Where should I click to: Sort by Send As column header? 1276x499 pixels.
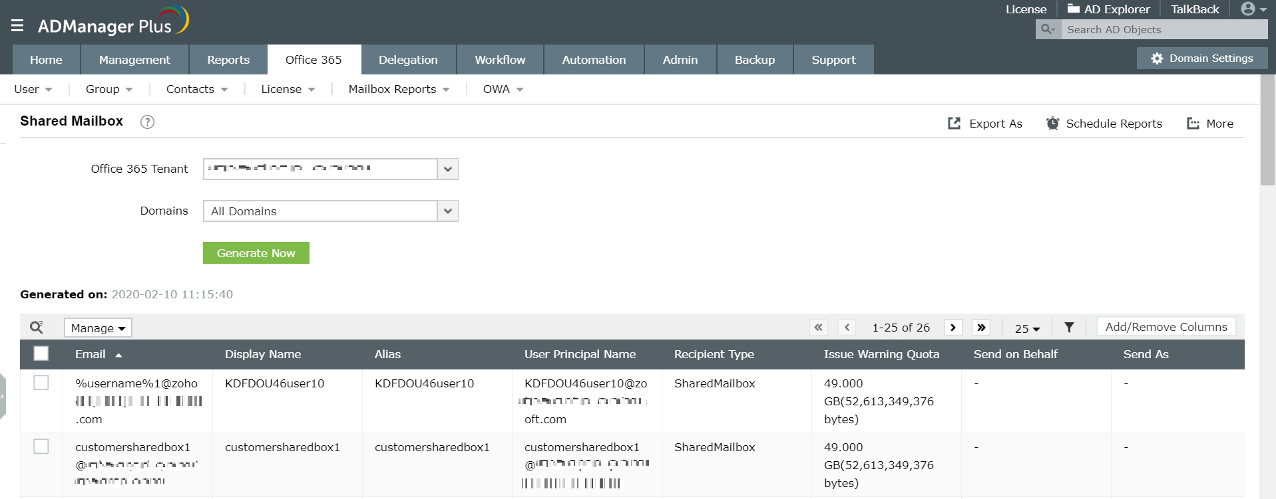[1146, 354]
